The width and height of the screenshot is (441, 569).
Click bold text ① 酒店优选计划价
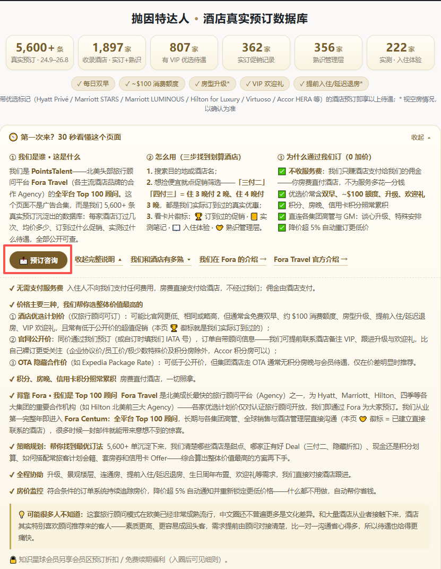click(x=37, y=317)
